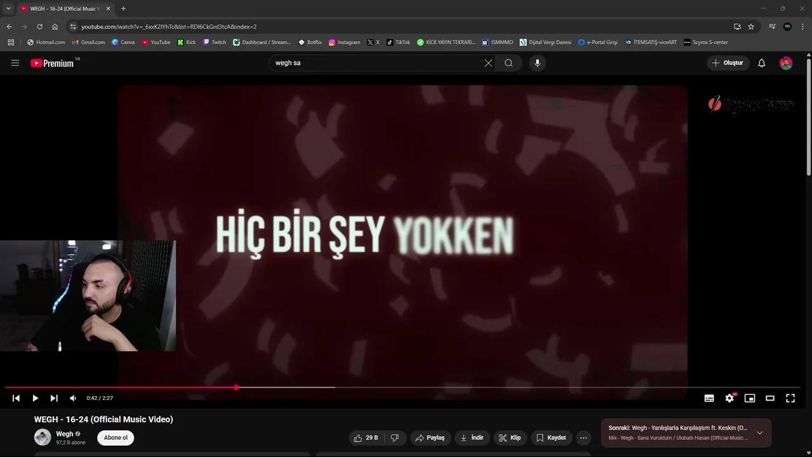Open the BotRix bookmark
The width and height of the screenshot is (812, 457).
pos(310,43)
